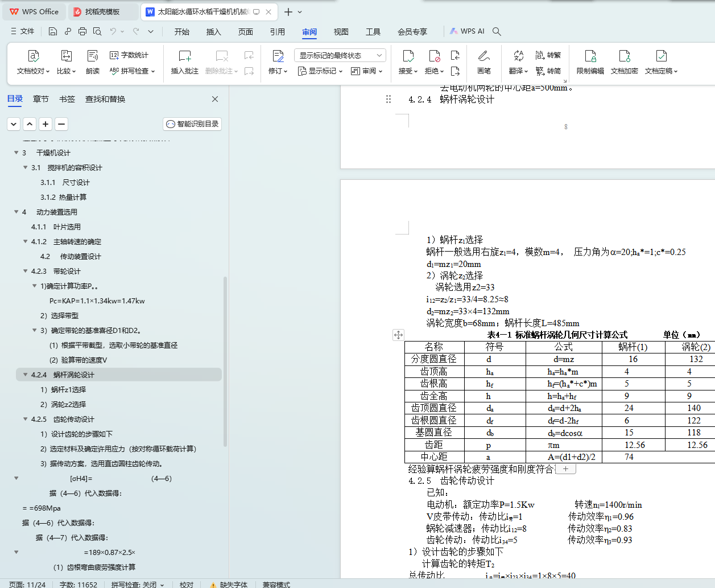The width and height of the screenshot is (715, 588).
Task: Switch to the 找稻壳模板 window tab
Action: 103,11
